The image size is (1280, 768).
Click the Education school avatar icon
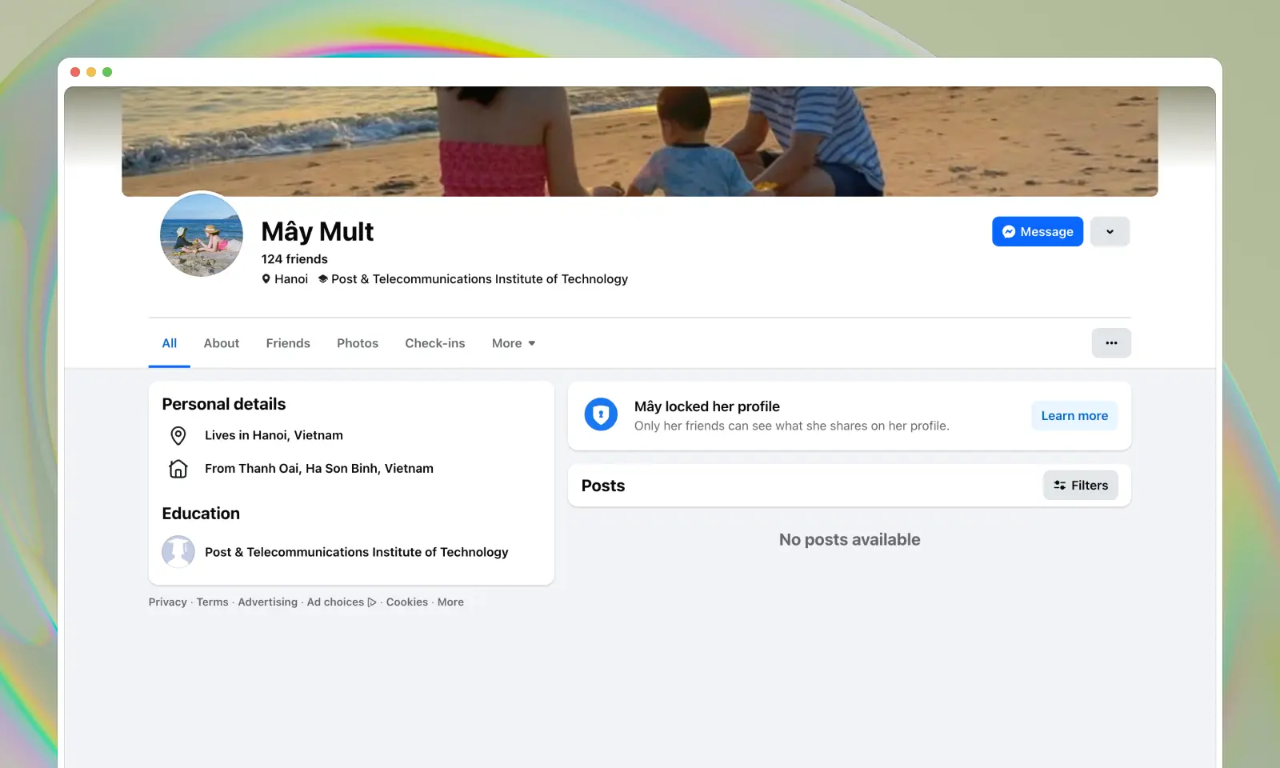pyautogui.click(x=178, y=552)
